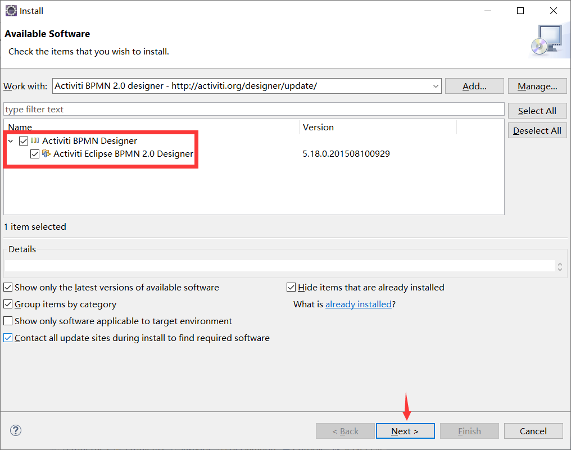This screenshot has height=450, width=571.
Task: Toggle Hide items that are already installed
Action: tap(291, 287)
